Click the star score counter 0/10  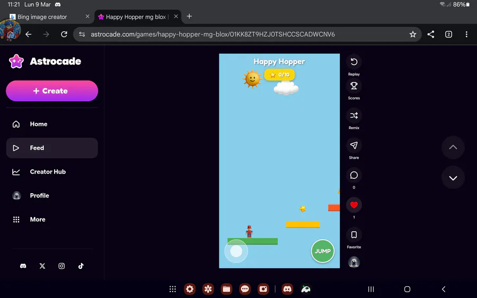click(279, 75)
